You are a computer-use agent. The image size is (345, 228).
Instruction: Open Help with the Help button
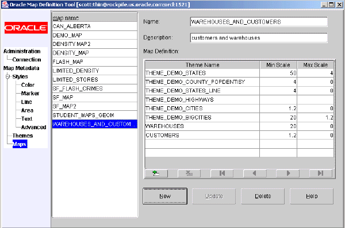tap(312, 196)
